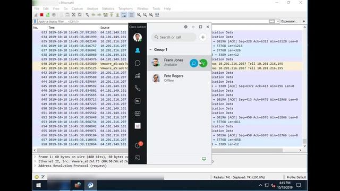Click resize columns to content icon

157,15
